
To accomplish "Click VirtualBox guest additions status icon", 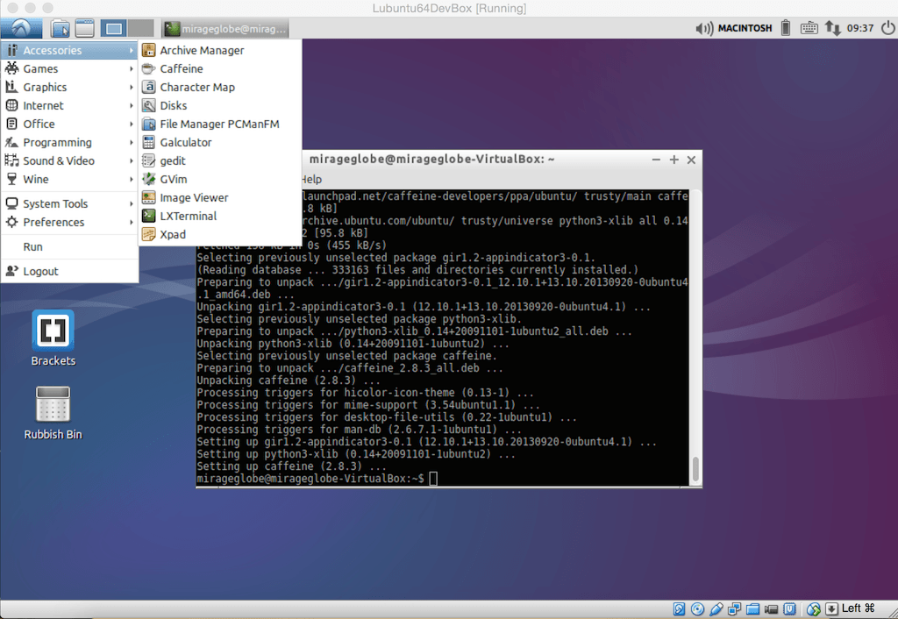I will click(790, 608).
